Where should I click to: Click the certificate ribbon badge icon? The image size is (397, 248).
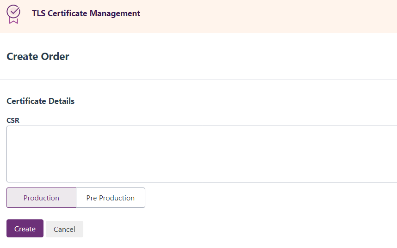(13, 14)
